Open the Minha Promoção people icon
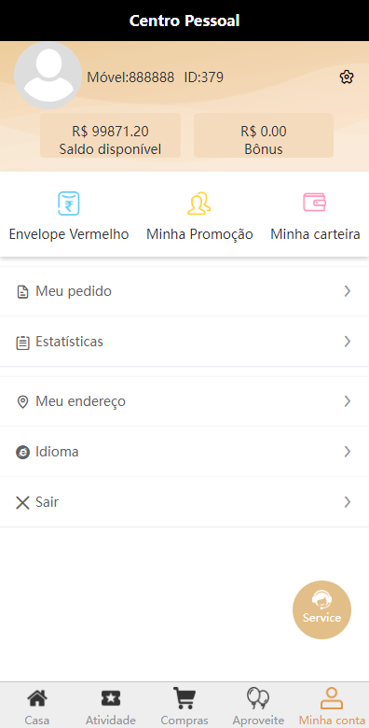Viewport: 369px width, 728px height. coord(199,203)
